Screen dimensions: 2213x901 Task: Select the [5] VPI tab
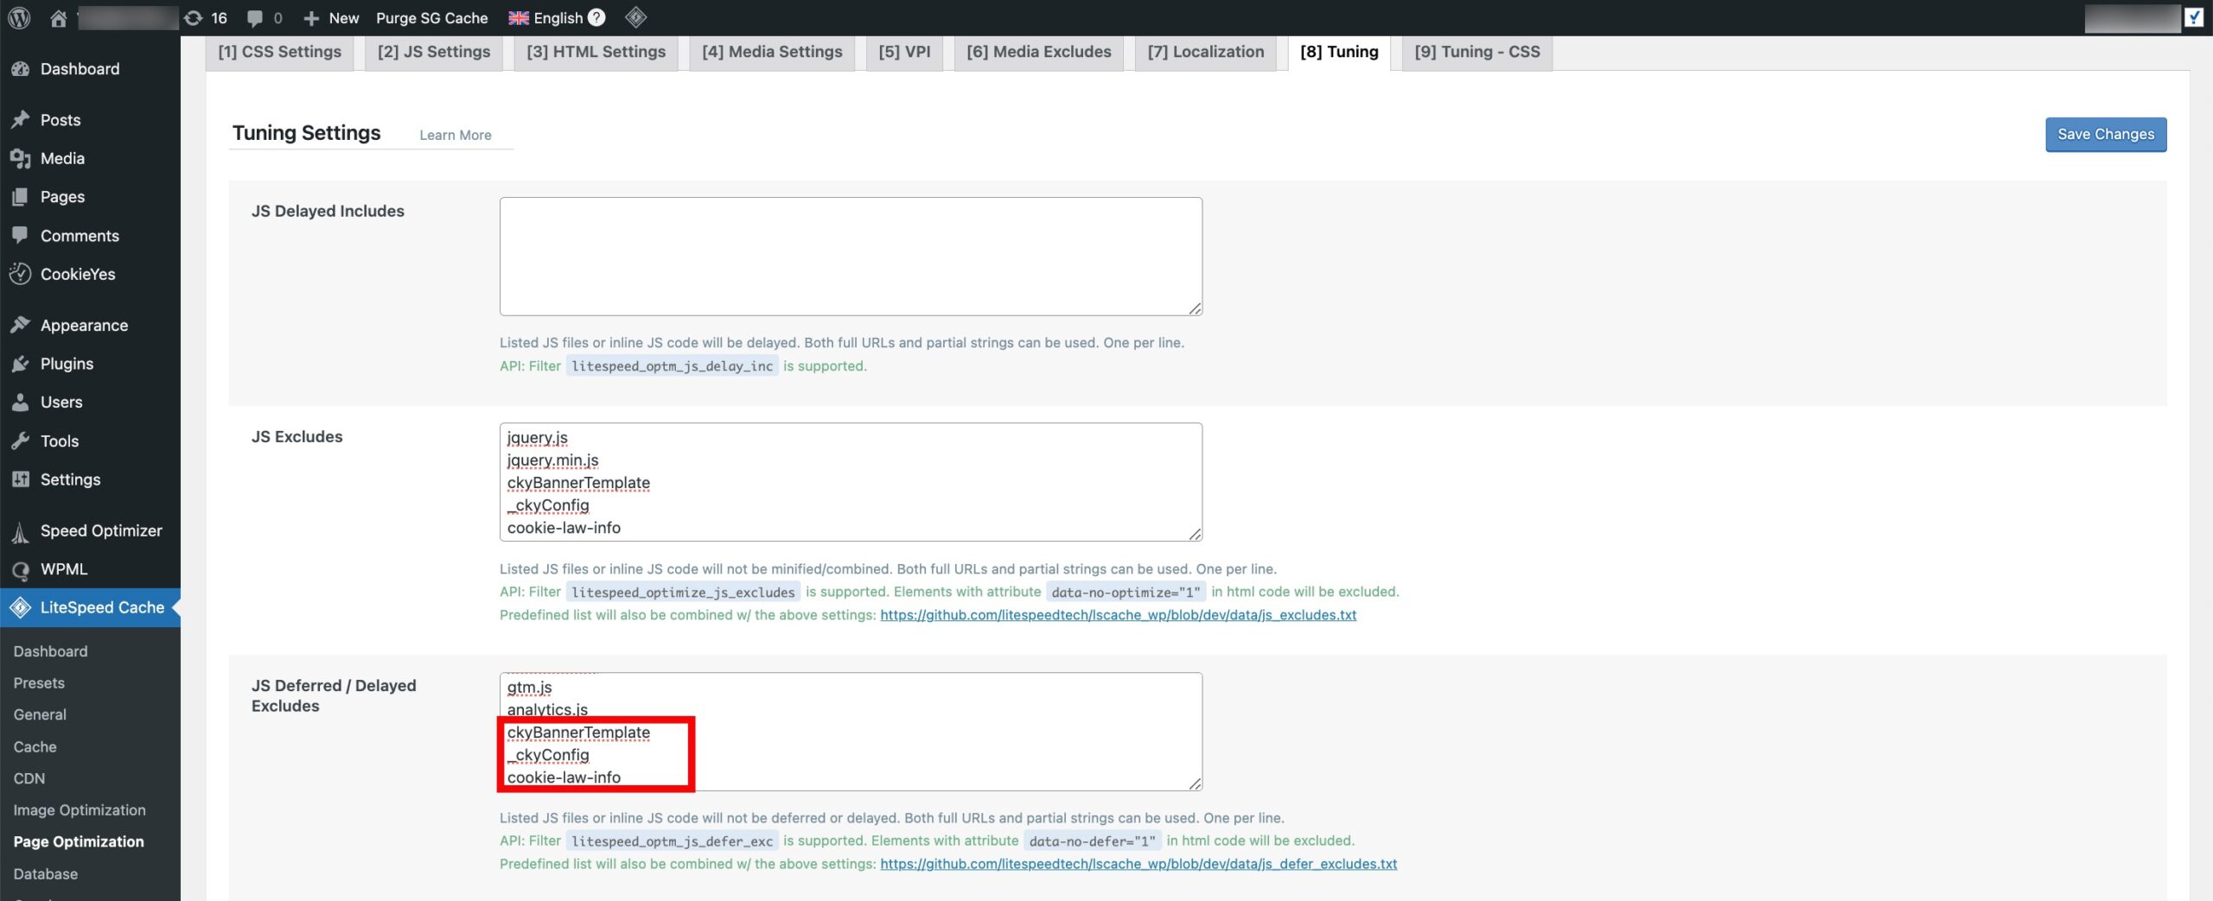tap(904, 52)
